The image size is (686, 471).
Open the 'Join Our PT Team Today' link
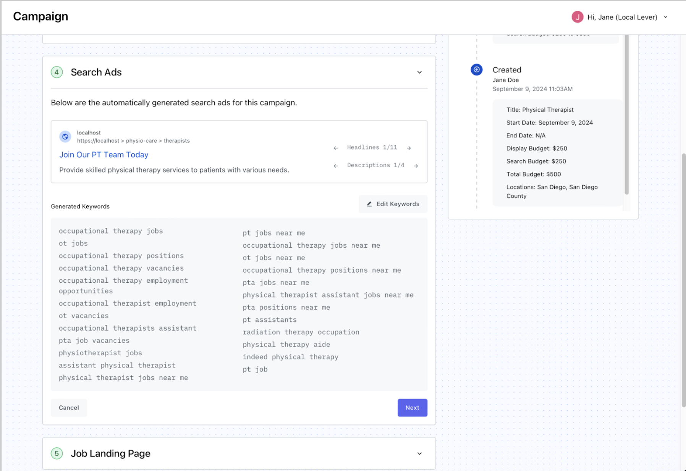pyautogui.click(x=104, y=155)
